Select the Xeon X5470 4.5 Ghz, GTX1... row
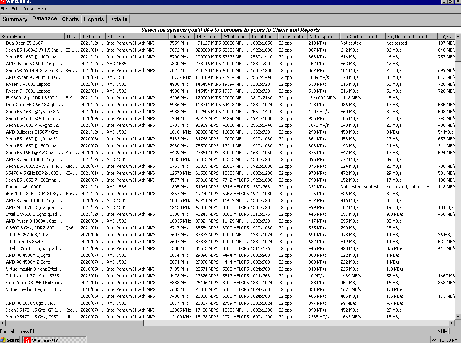The image size is (461, 345). click(x=227, y=310)
